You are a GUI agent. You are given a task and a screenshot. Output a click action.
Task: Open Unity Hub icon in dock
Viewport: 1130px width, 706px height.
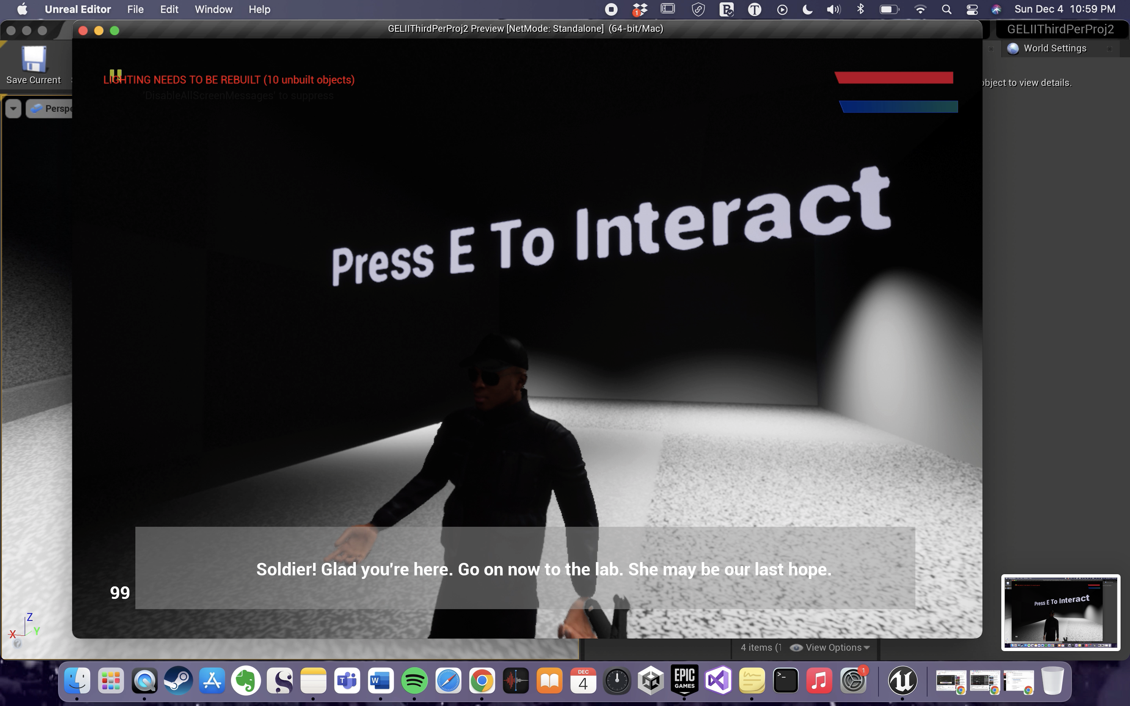(651, 681)
